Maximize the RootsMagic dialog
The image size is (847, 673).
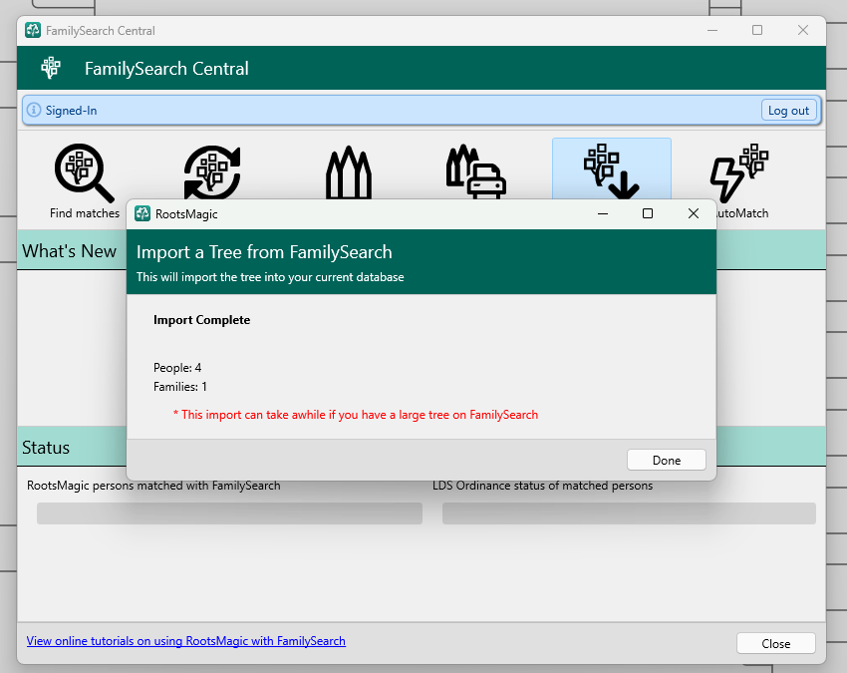click(648, 213)
